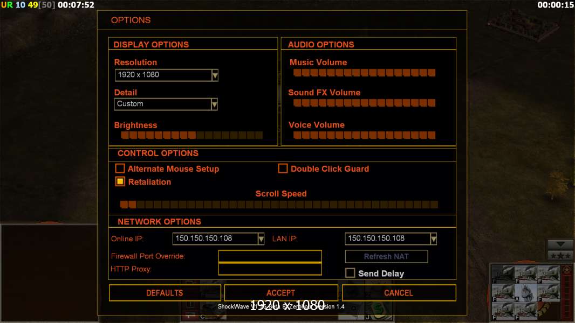
Task: Click the 00:00:15 countdown timer
Action: [556, 5]
